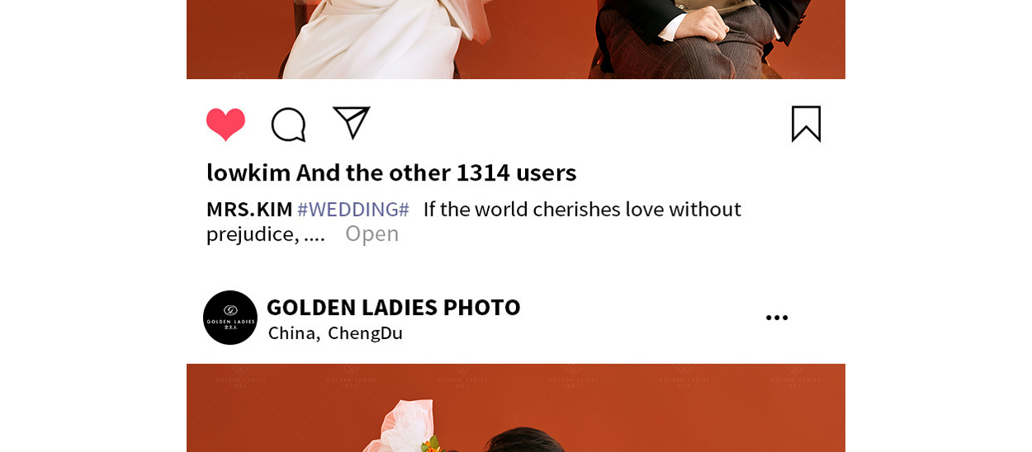Open the MRS.KIM username in caption
This screenshot has width=1032, height=452.
[x=249, y=209]
